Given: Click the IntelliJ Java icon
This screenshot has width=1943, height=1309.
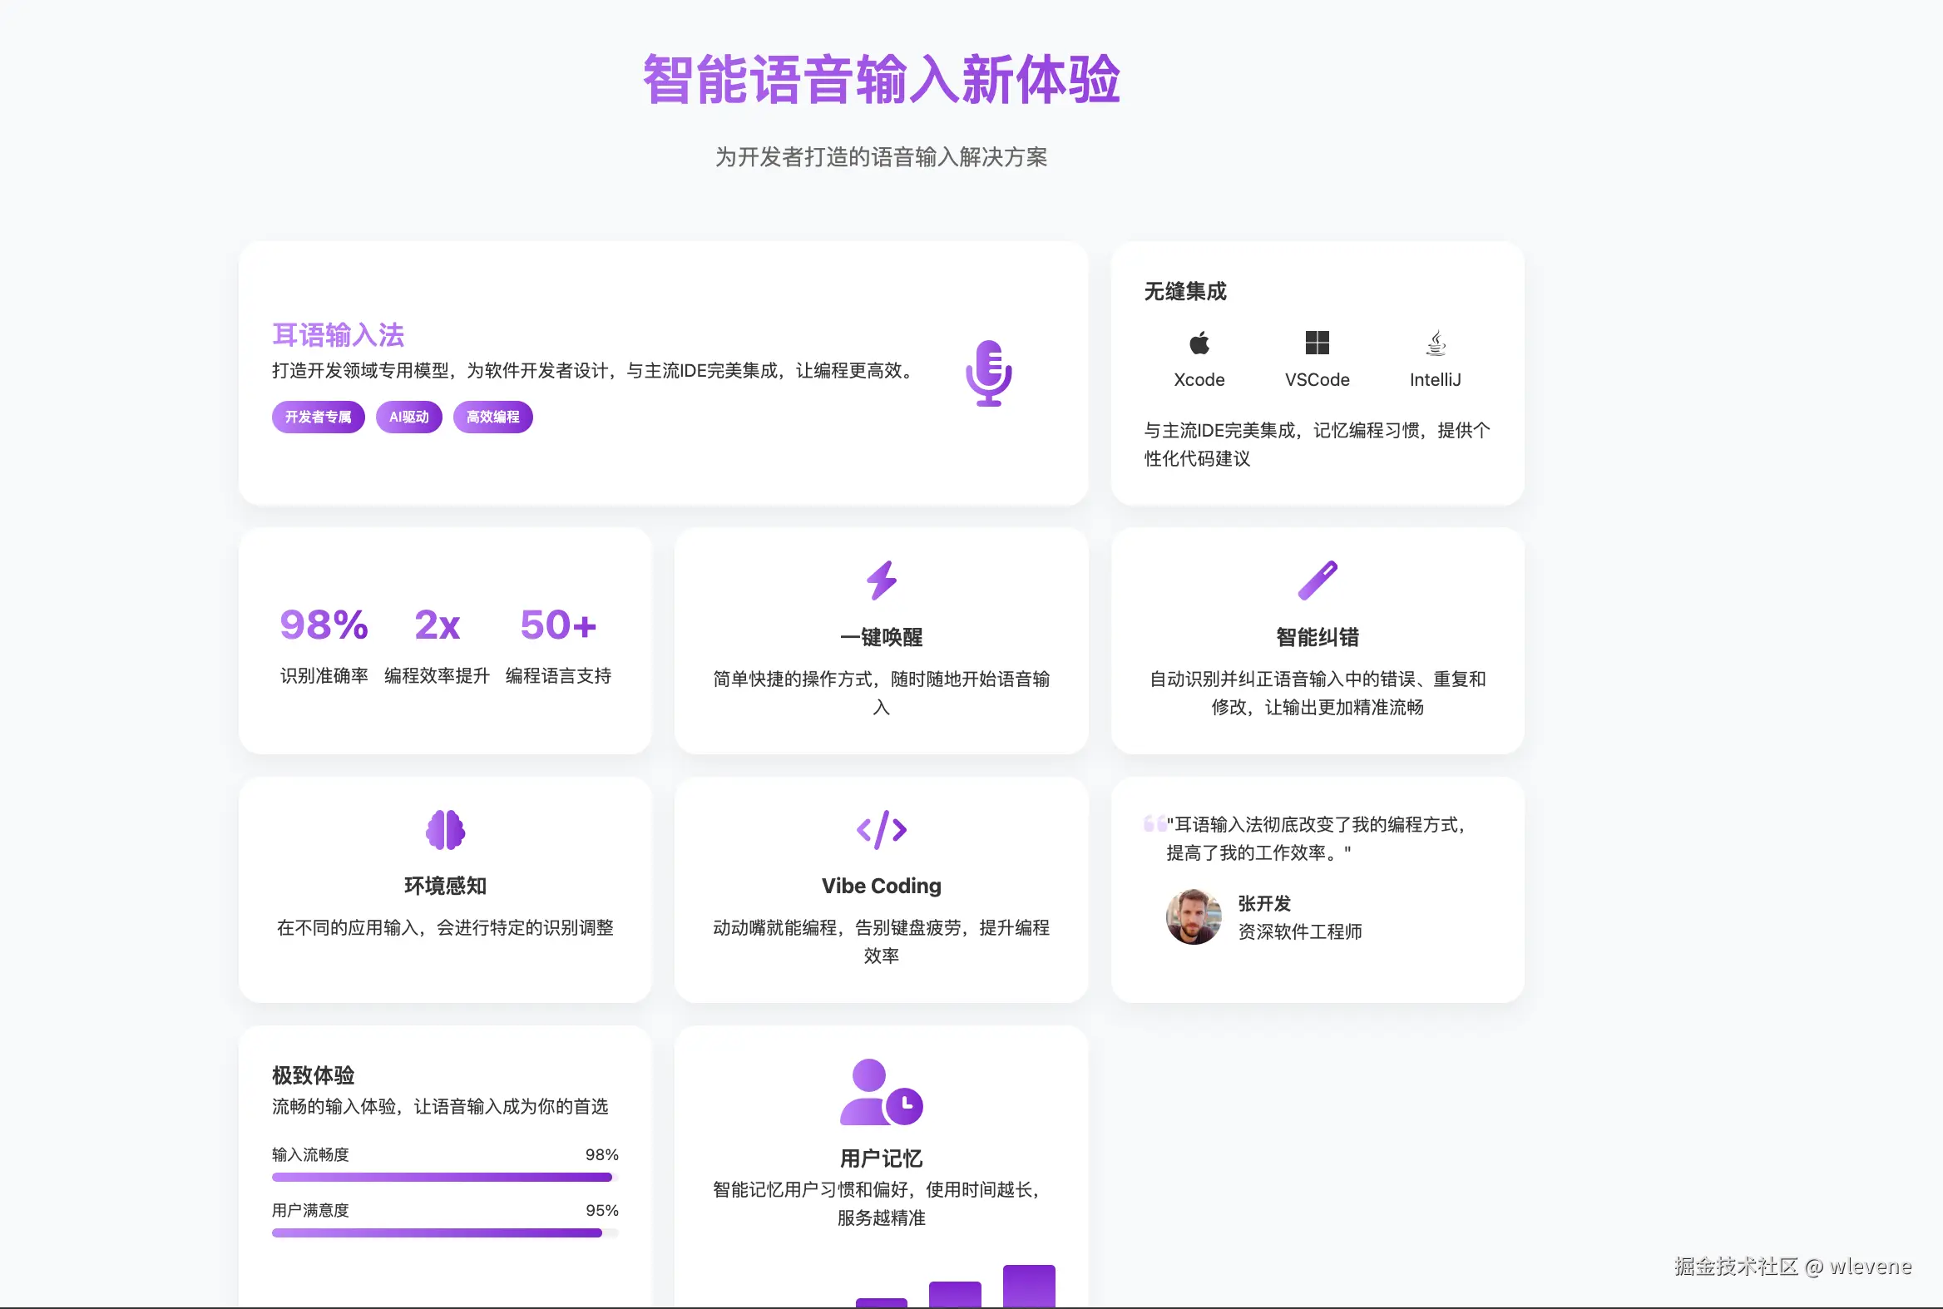Looking at the screenshot, I should click(1436, 343).
